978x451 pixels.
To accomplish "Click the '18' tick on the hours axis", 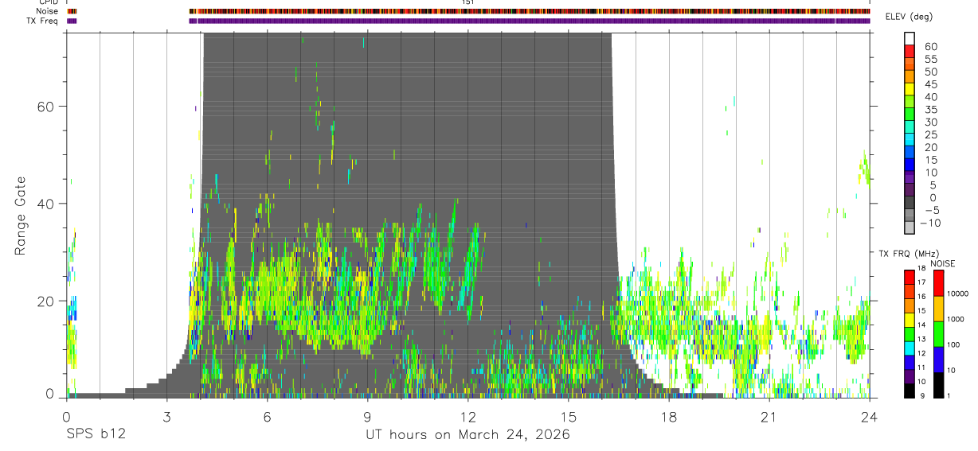I will coord(668,416).
